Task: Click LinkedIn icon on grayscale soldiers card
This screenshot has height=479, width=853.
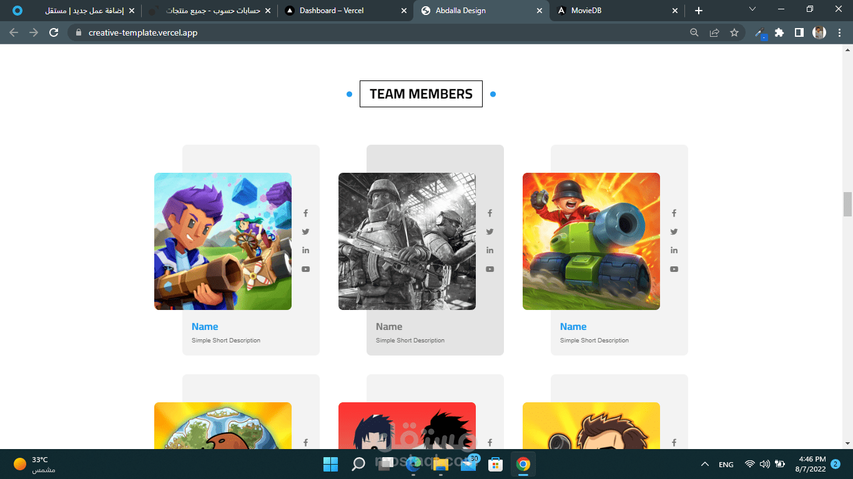Action: point(490,251)
